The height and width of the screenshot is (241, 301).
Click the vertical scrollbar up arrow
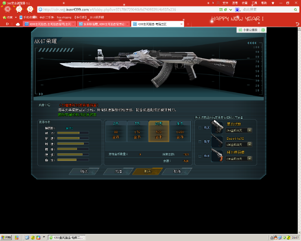299,29
